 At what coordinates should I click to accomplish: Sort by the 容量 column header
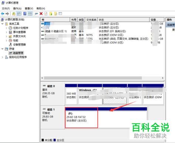click(157, 20)
